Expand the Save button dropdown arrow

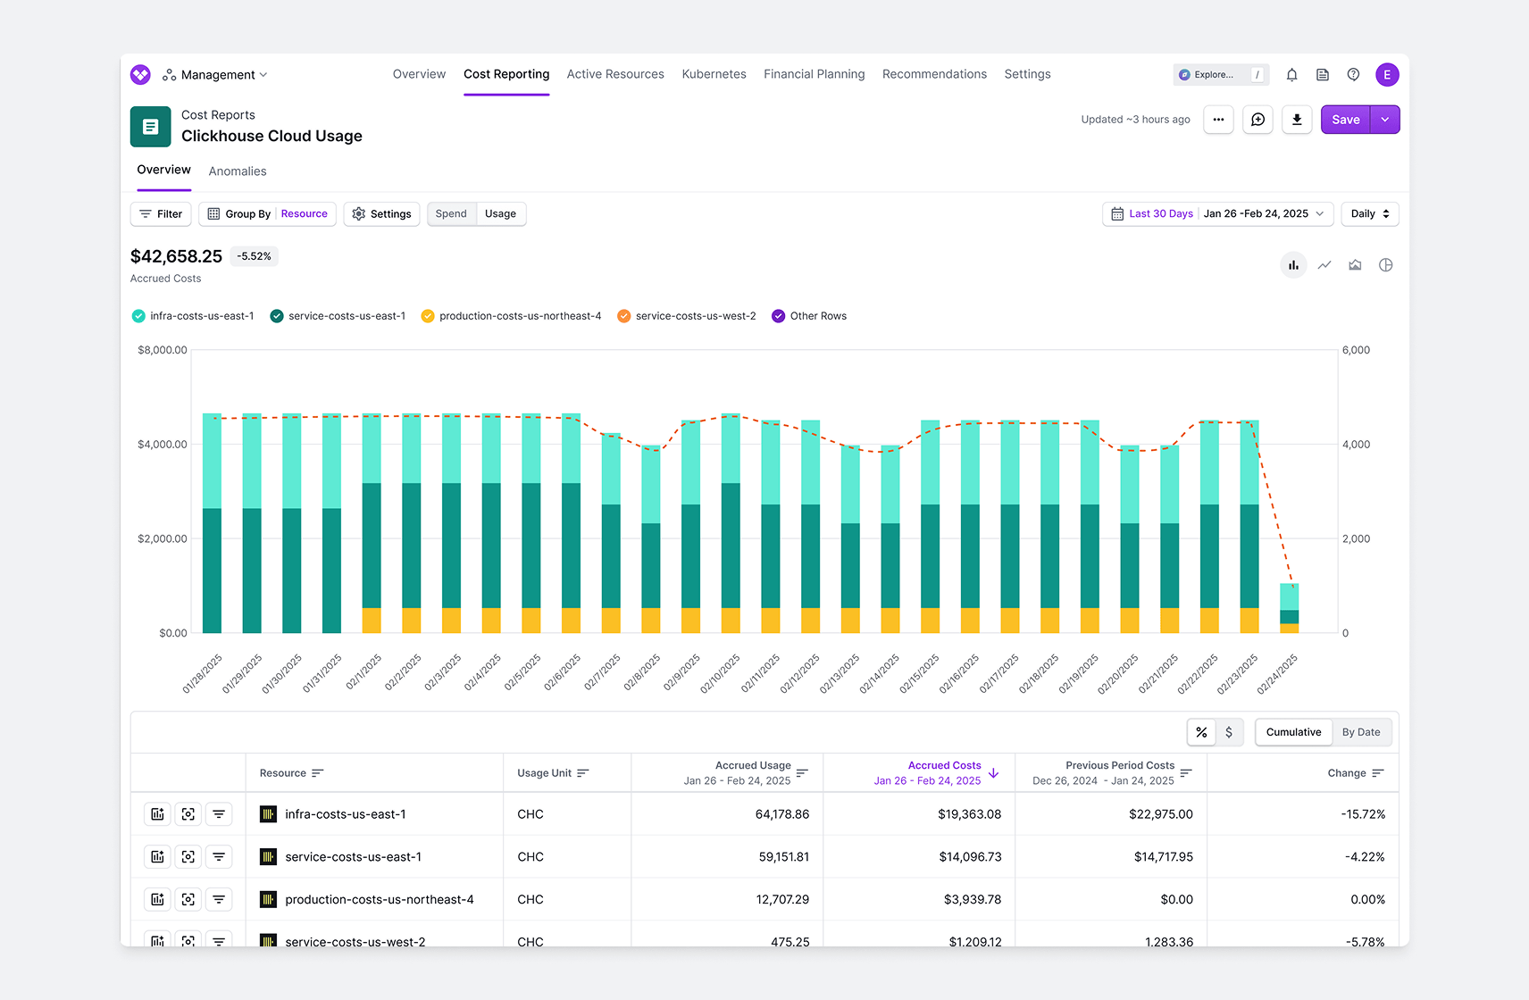[1385, 120]
